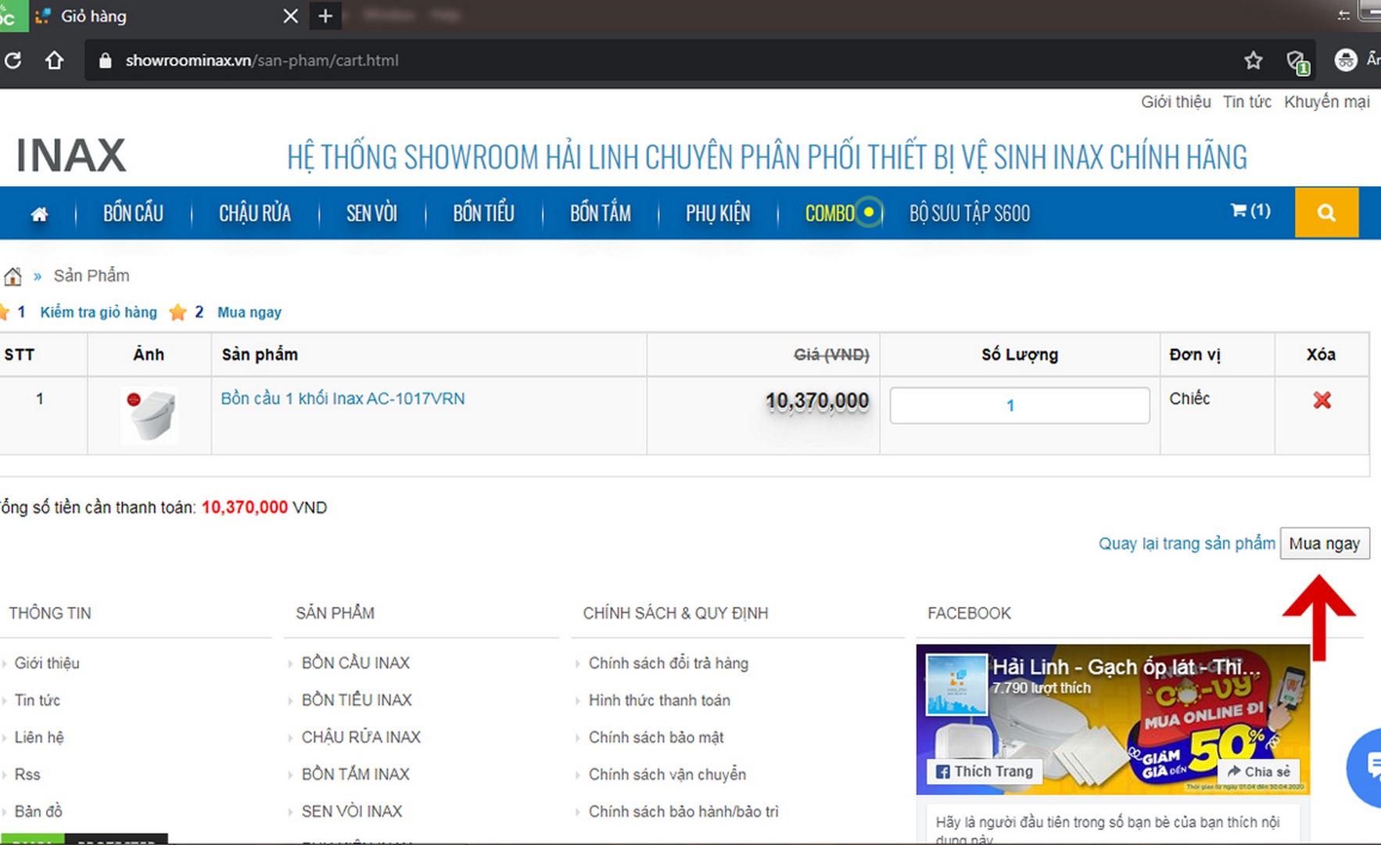The image size is (1381, 845).
Task: Remove item with the red X icon
Action: pyautogui.click(x=1322, y=401)
